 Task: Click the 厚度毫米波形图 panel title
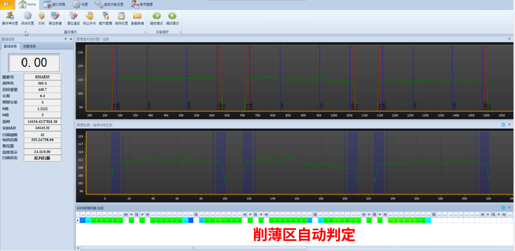[93, 39]
